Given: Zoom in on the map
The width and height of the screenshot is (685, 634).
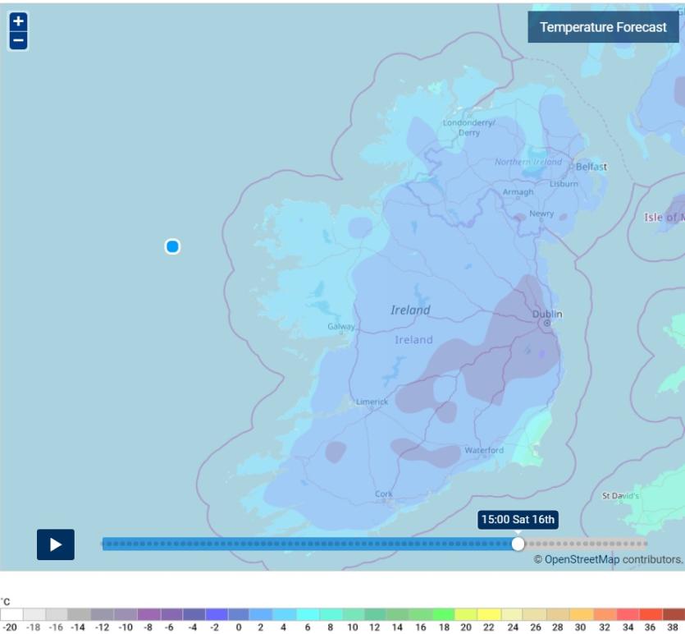Looking at the screenshot, I should pos(18,22).
